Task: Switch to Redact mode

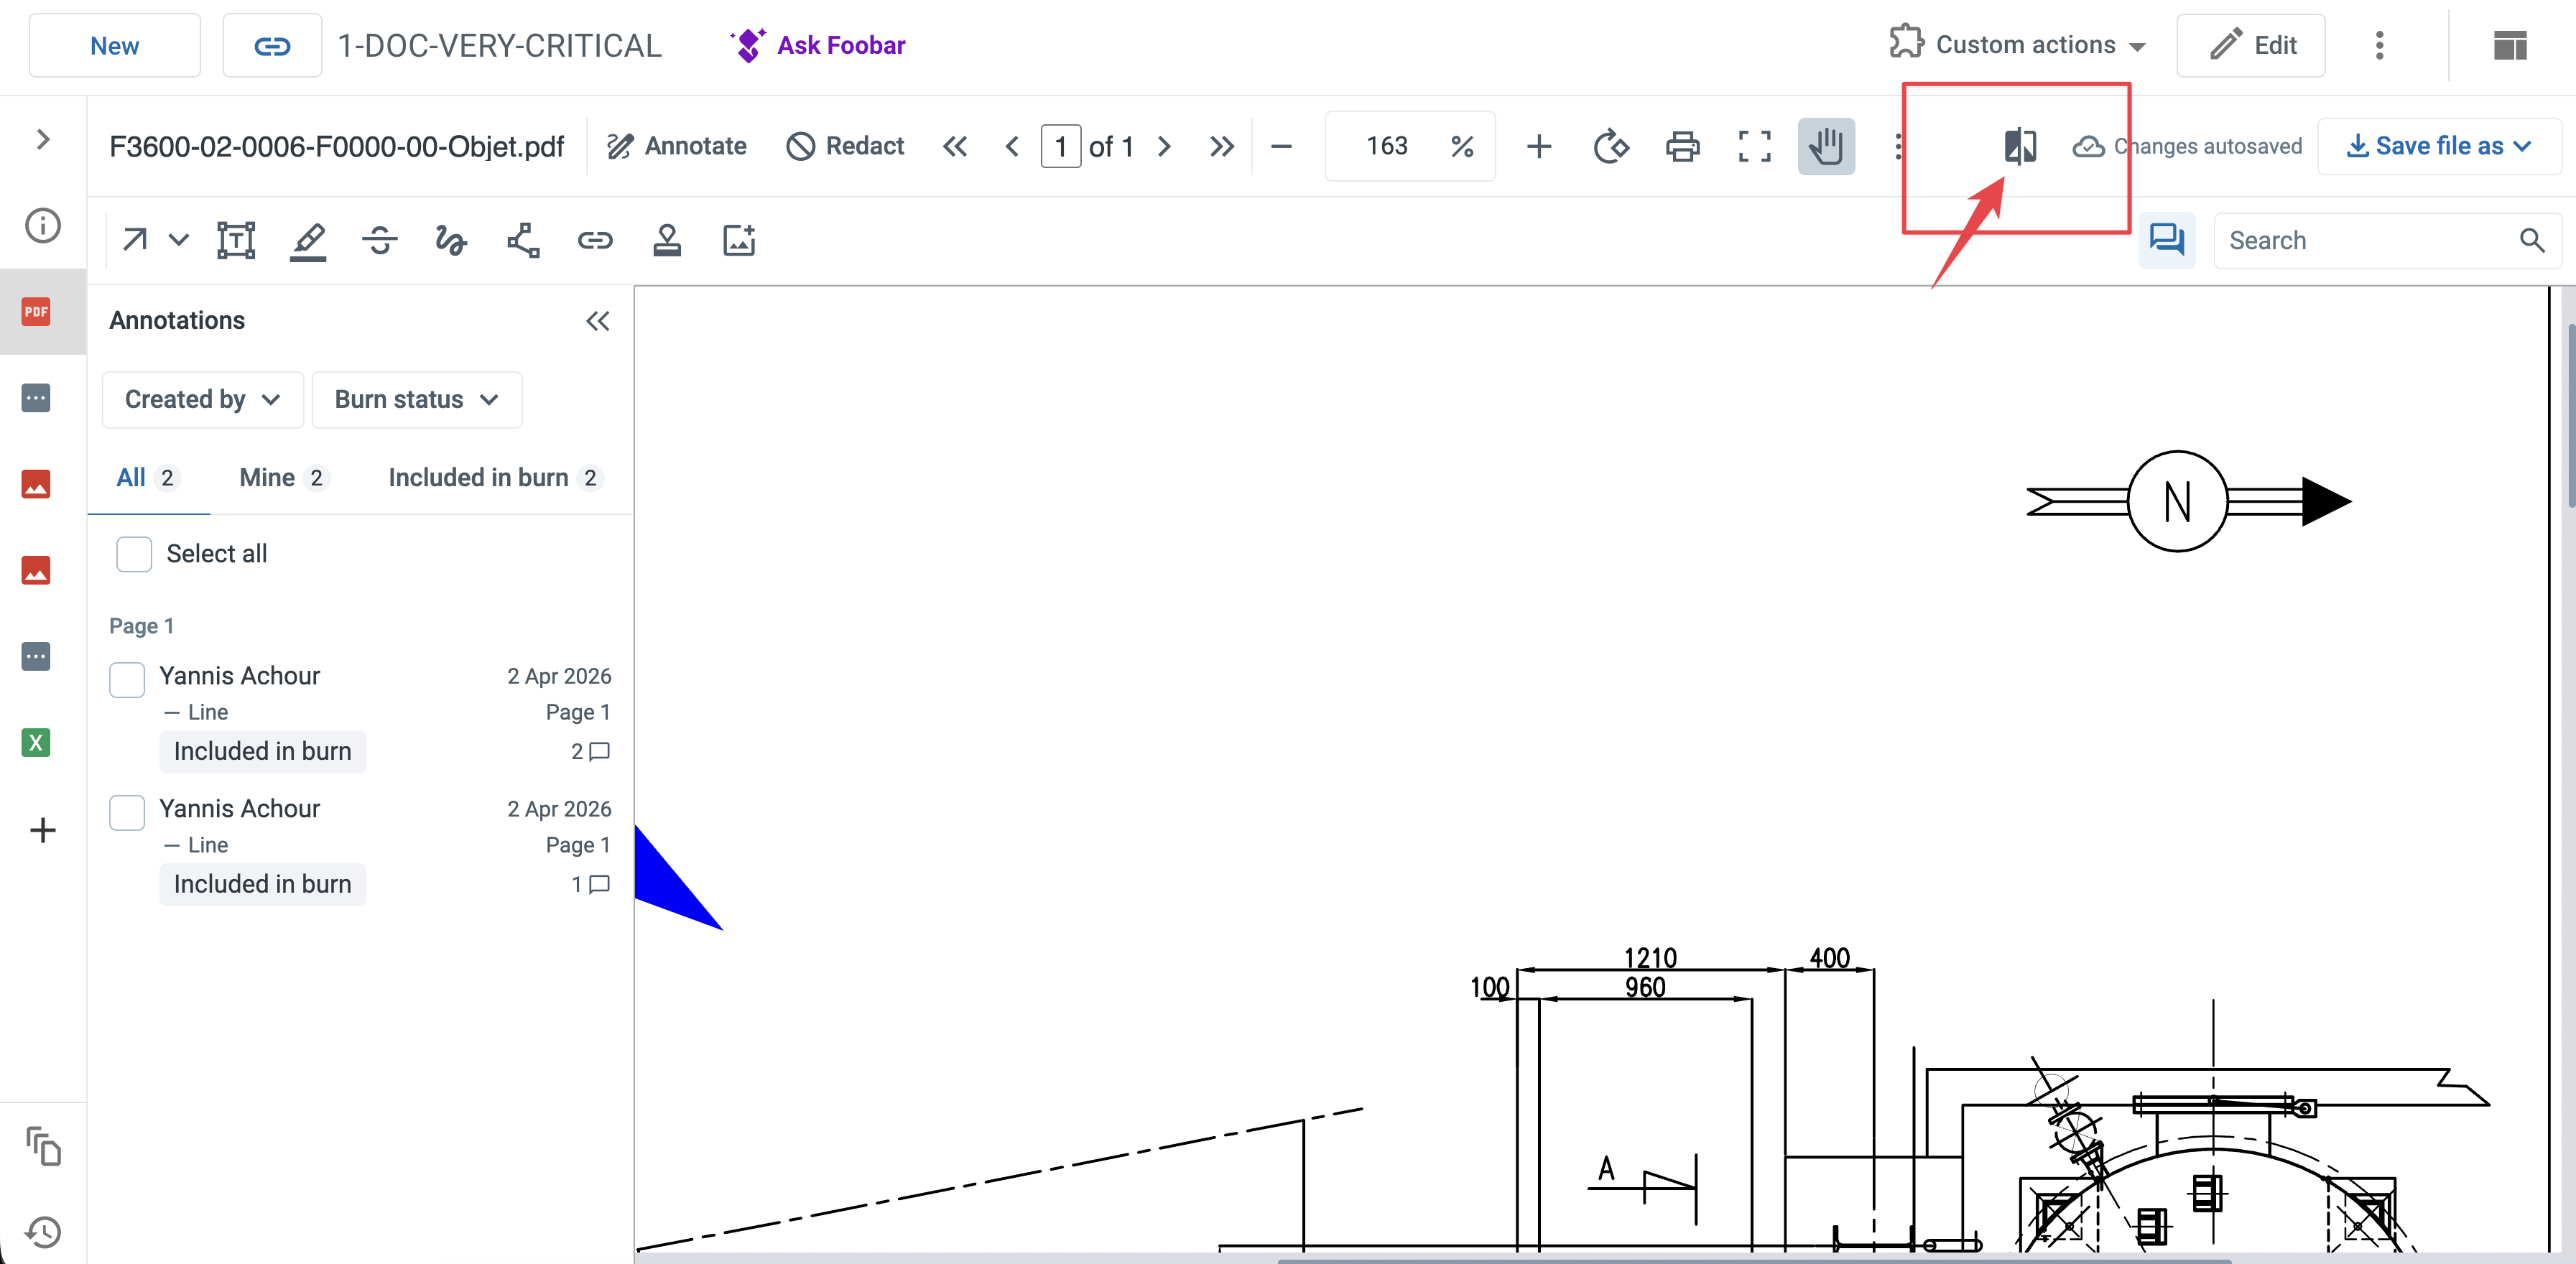Action: [x=844, y=146]
